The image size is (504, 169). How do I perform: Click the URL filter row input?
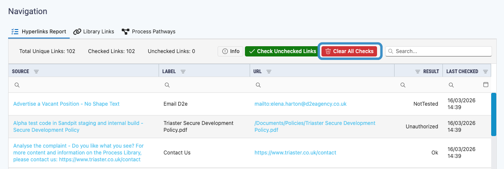(x=322, y=85)
